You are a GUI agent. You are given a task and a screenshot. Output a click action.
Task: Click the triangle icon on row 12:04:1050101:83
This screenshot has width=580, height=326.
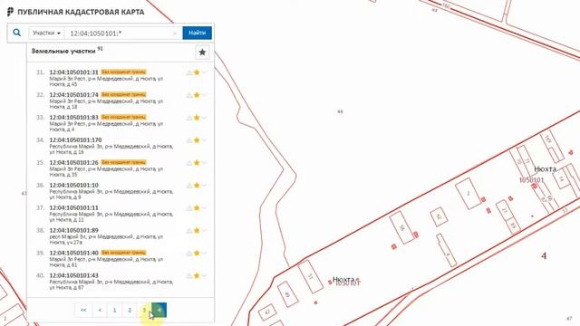pos(189,118)
